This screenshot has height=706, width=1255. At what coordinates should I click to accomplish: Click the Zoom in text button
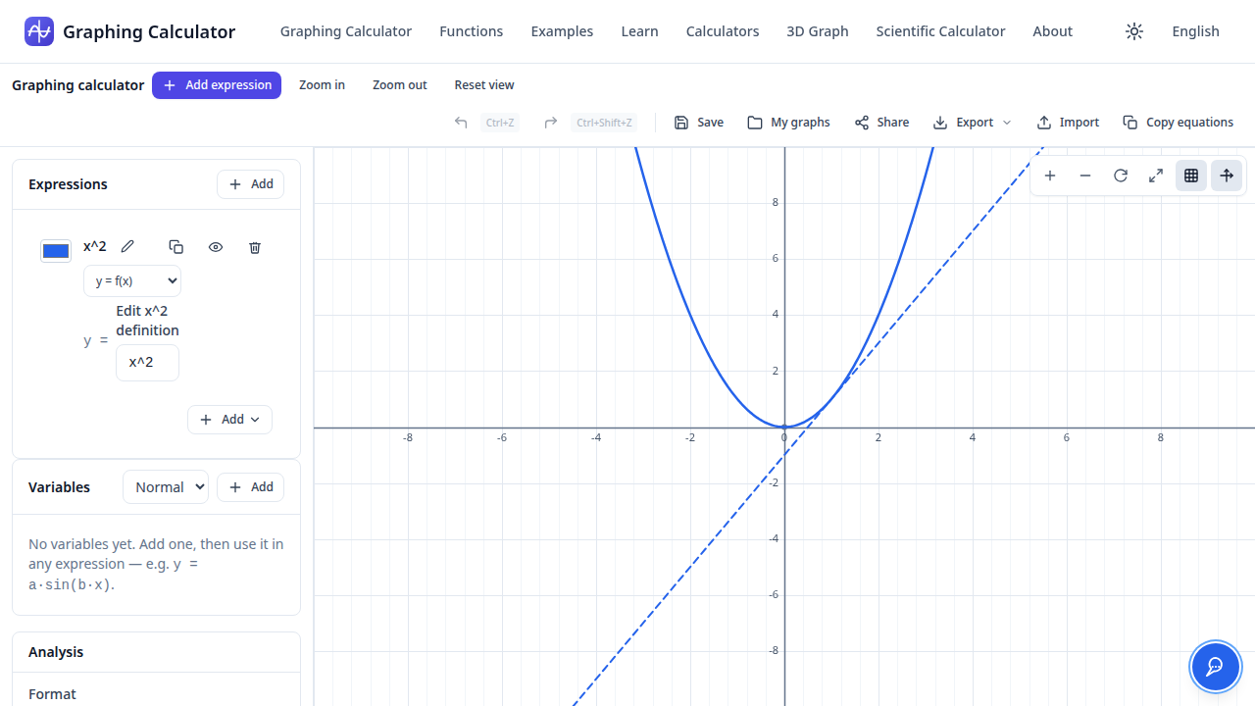pyautogui.click(x=322, y=85)
